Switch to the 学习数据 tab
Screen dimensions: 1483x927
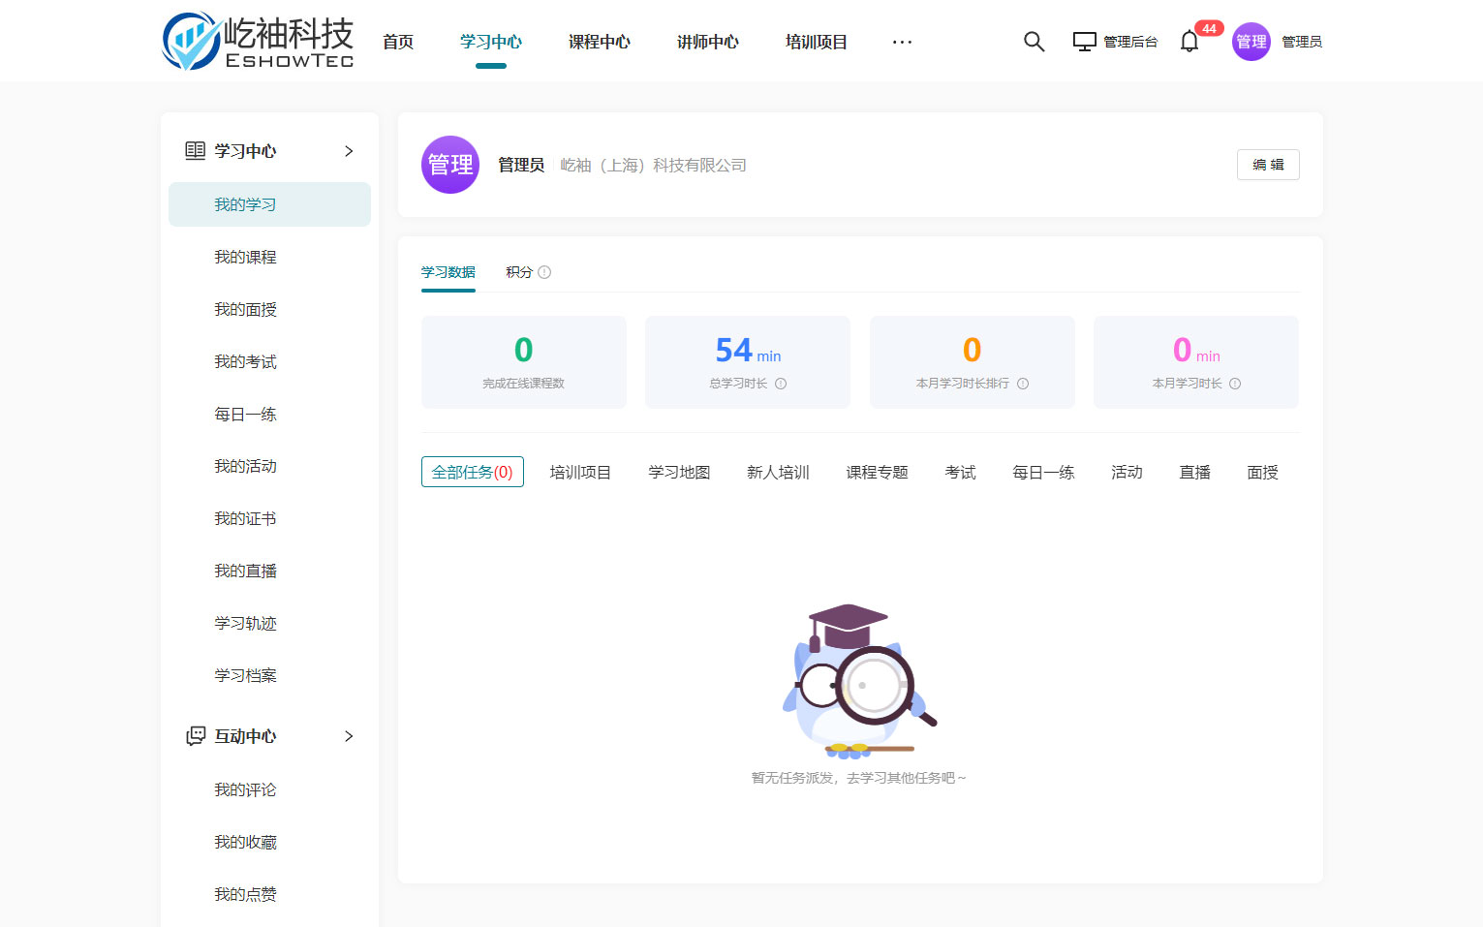click(x=448, y=272)
